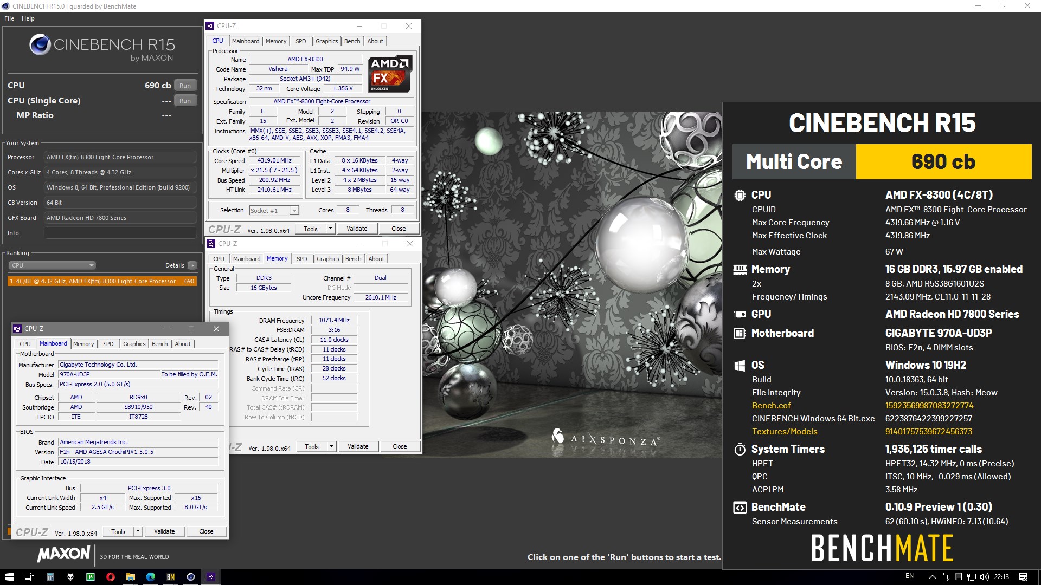The height and width of the screenshot is (585, 1041).
Task: Select the ranking entry for the 4C/8T FX-8300
Action: click(102, 281)
